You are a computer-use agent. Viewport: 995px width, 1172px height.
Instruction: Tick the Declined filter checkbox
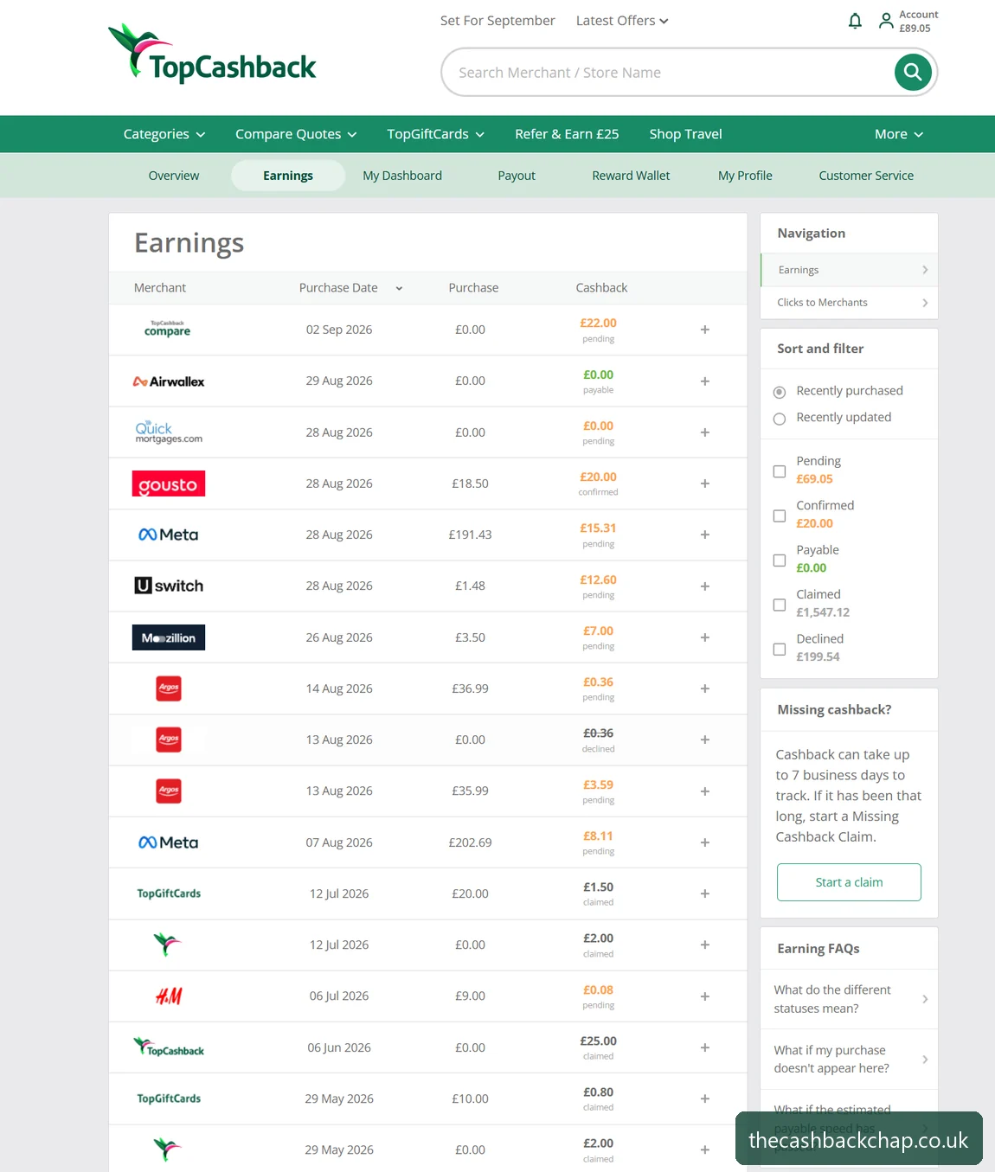[780, 649]
